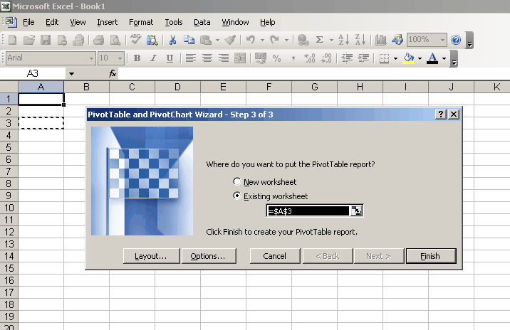Sort descending with the Z-A icon
Screen dimensions: 510x330
click(x=360, y=40)
